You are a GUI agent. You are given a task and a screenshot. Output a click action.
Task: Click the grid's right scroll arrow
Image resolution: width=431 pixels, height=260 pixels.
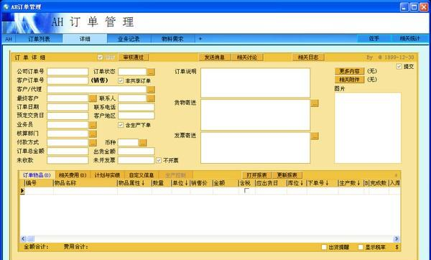coord(397,239)
